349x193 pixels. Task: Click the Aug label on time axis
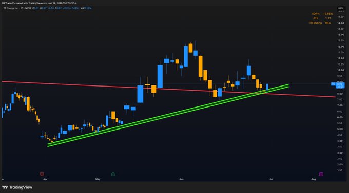[x=314, y=179]
